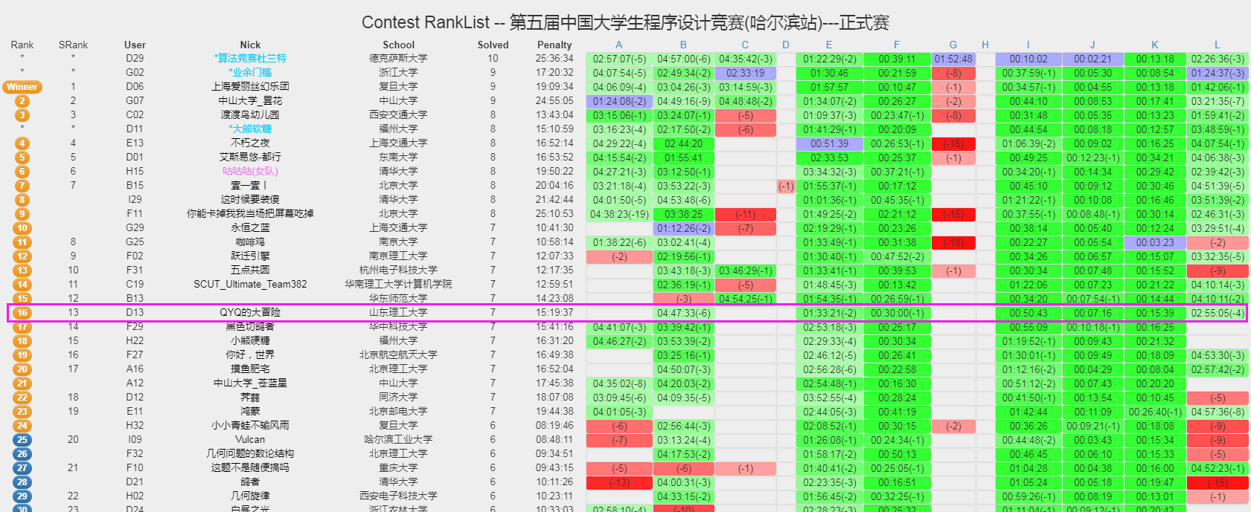Click the red (-13) cell
1251x512 pixels.
(x=619, y=482)
